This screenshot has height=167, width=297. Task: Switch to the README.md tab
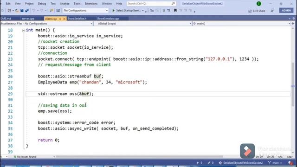[6, 19]
